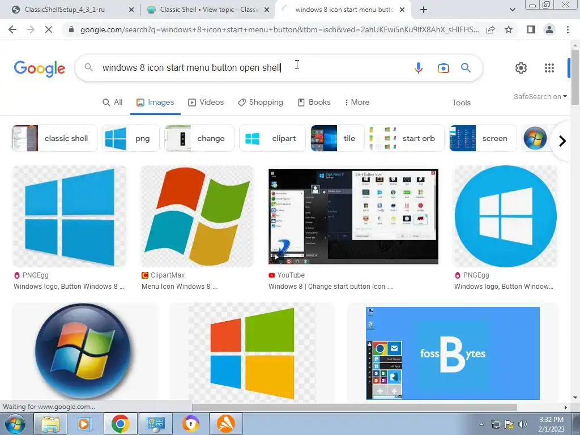580x435 pixels.
Task: Bookmark this page with the star icon
Action: click(509, 29)
